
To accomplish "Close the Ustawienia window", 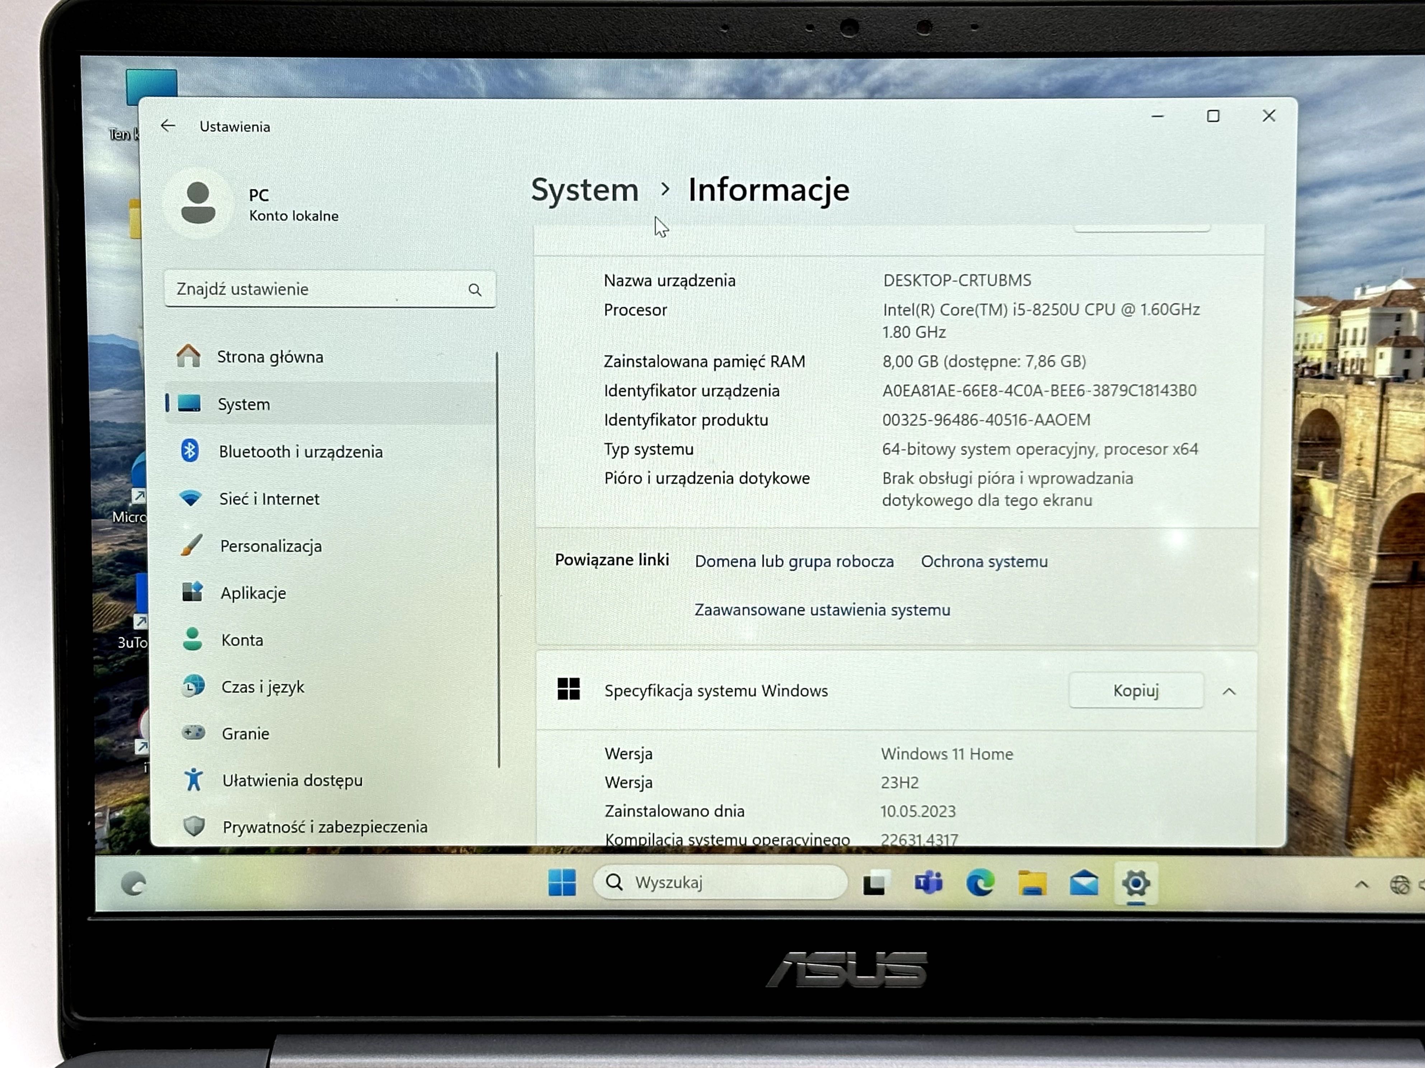I will (1269, 116).
